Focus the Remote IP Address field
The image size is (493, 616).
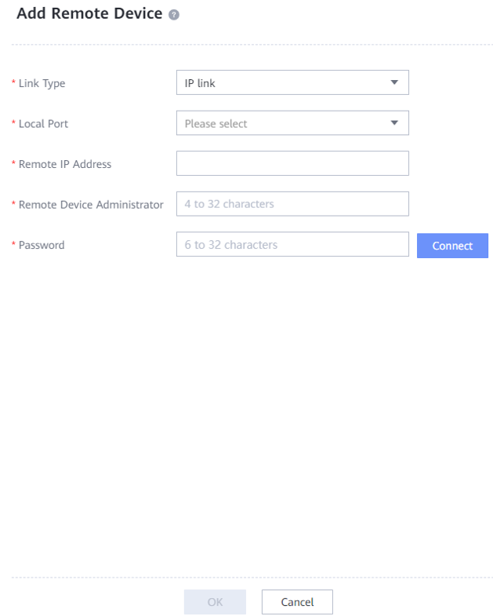click(292, 163)
